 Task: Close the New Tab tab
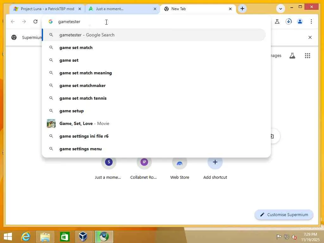click(x=230, y=9)
